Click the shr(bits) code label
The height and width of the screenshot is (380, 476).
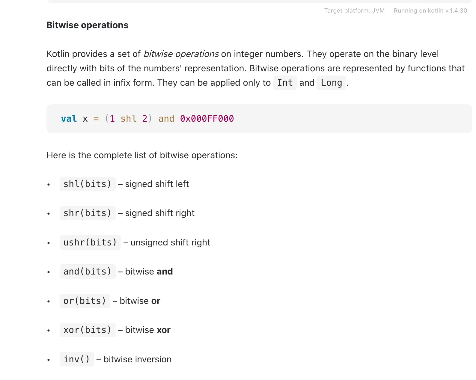pyautogui.click(x=87, y=213)
